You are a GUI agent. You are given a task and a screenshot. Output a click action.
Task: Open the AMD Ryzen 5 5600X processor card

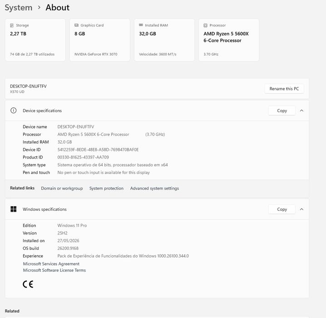click(x=229, y=40)
